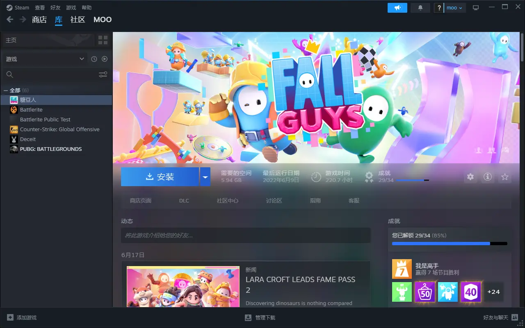Viewport: 525px width, 328px height.
Task: Open friends and chat icon
Action: (515, 317)
